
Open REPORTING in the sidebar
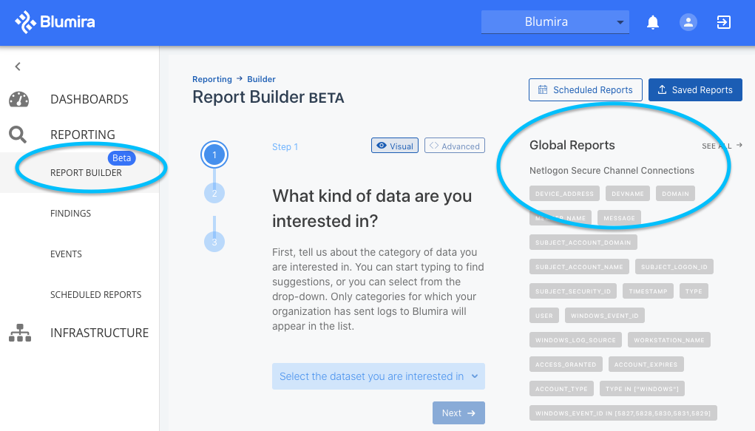click(83, 135)
